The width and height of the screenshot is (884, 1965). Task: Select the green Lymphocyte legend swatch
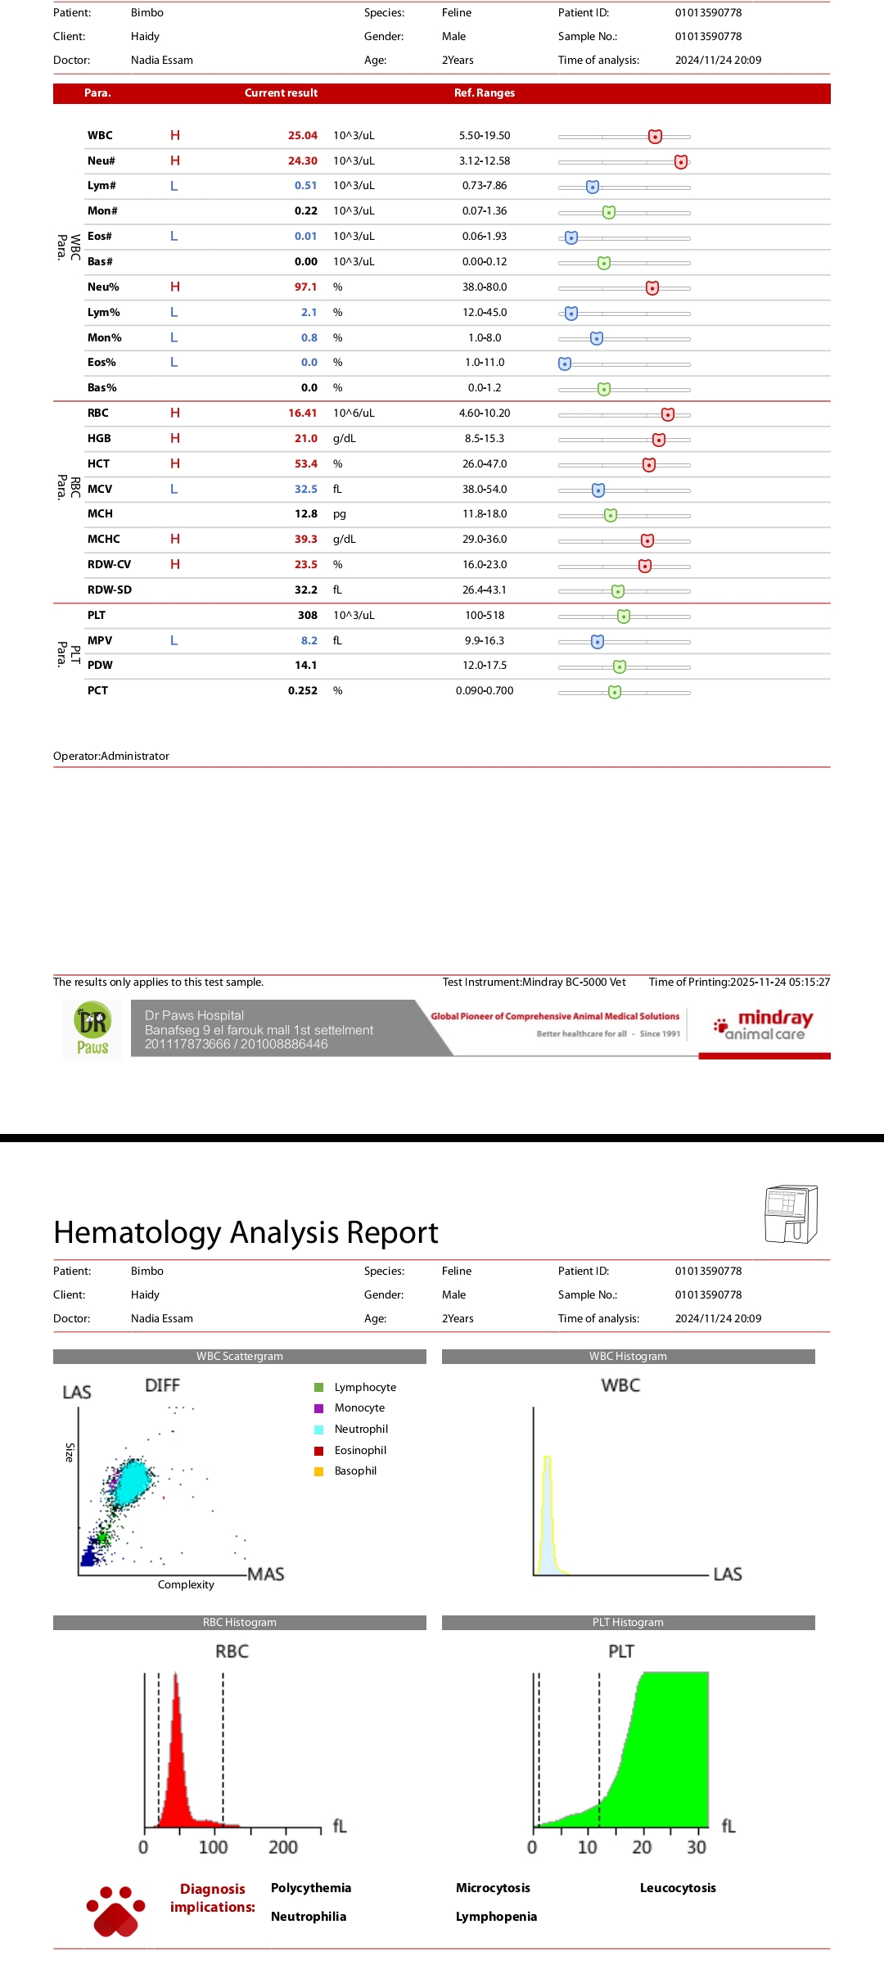point(319,1387)
